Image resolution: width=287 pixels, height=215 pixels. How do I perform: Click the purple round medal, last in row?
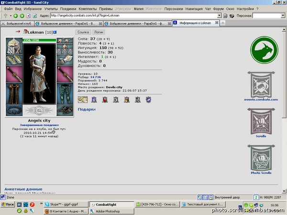pyautogui.click(x=148, y=100)
